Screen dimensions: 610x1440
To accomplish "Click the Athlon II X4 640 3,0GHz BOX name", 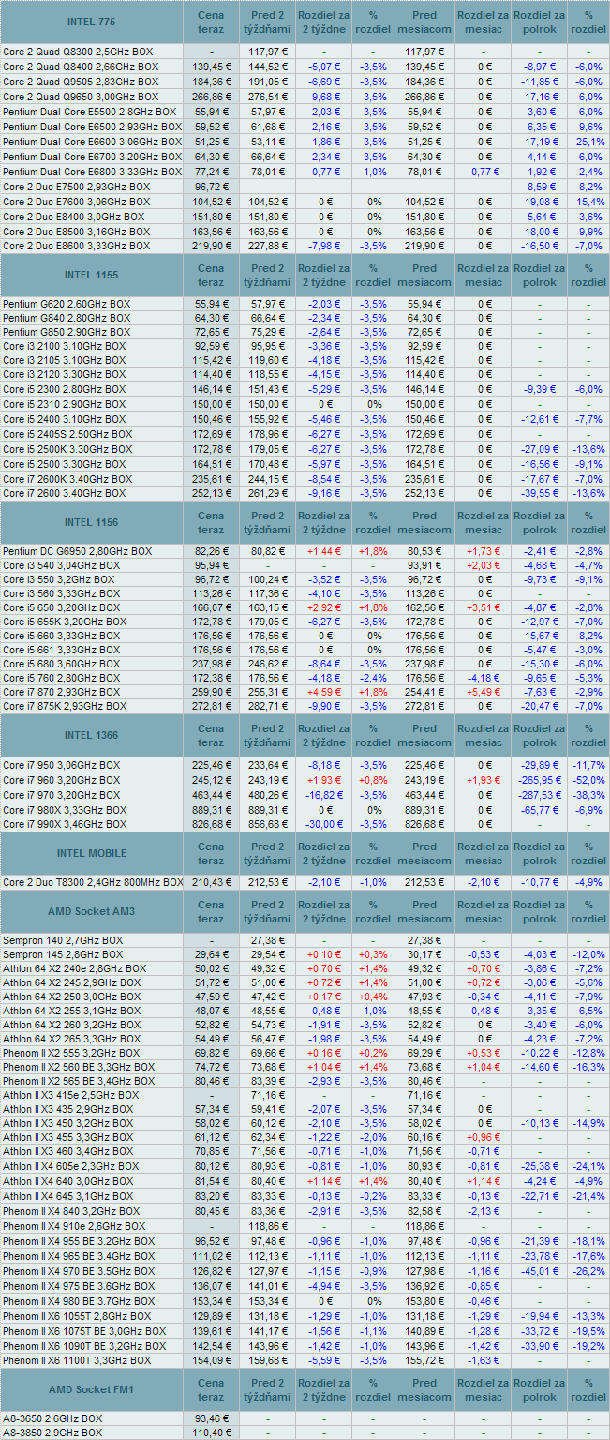I will 68,1183.
